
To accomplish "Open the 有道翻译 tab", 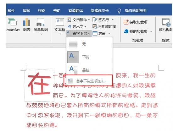I will (75, 11).
